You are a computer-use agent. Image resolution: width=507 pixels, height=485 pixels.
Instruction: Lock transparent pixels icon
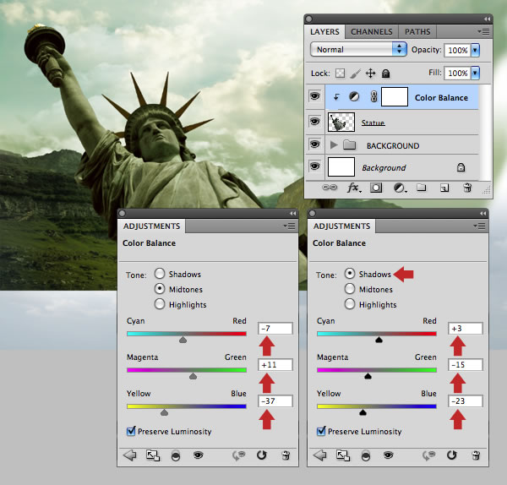tap(340, 73)
